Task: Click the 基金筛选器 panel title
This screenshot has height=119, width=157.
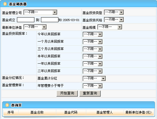Action: [x=18, y=4]
